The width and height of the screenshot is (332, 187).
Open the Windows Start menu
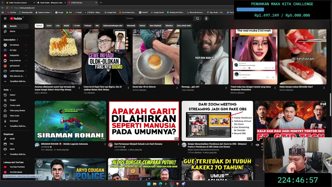pos(149,184)
